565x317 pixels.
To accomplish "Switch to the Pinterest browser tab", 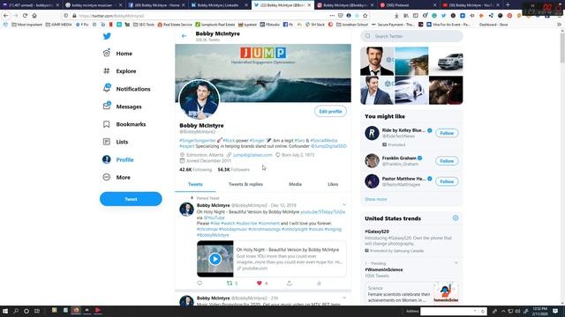I will coord(408,5).
